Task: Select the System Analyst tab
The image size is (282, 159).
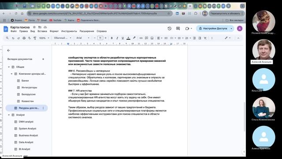Action: tap(27, 129)
